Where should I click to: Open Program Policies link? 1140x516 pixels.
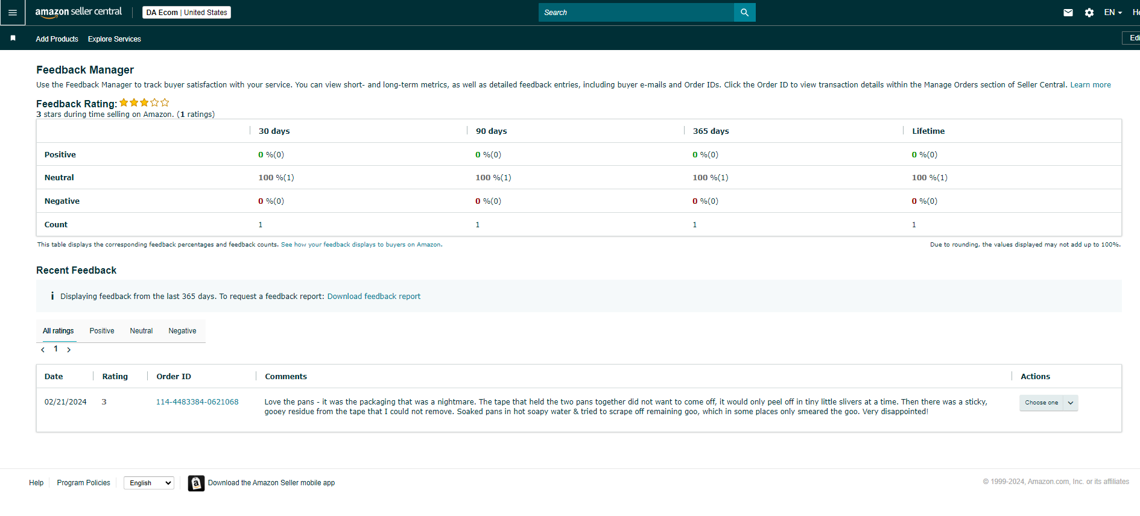click(x=84, y=483)
